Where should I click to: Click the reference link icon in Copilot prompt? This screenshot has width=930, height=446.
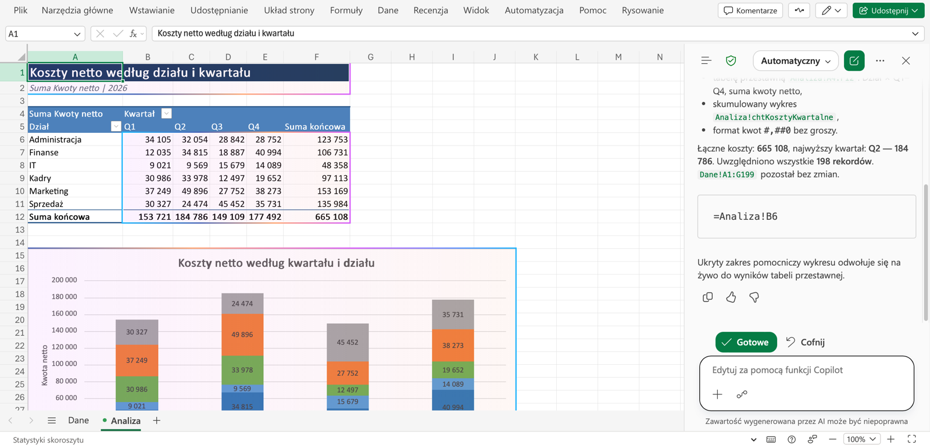click(742, 394)
